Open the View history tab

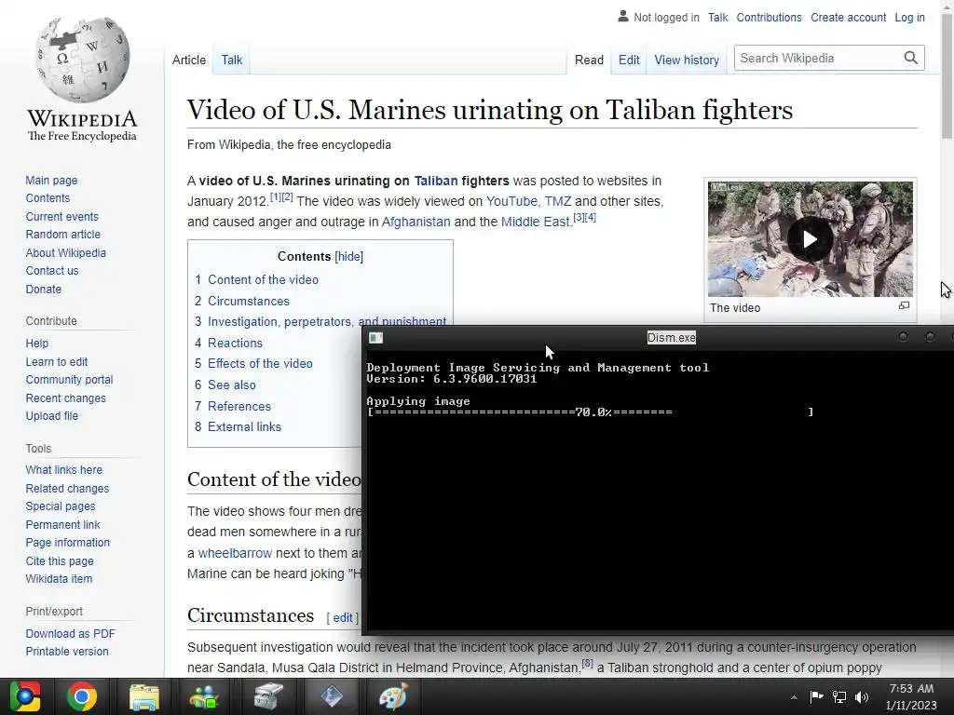coord(687,60)
